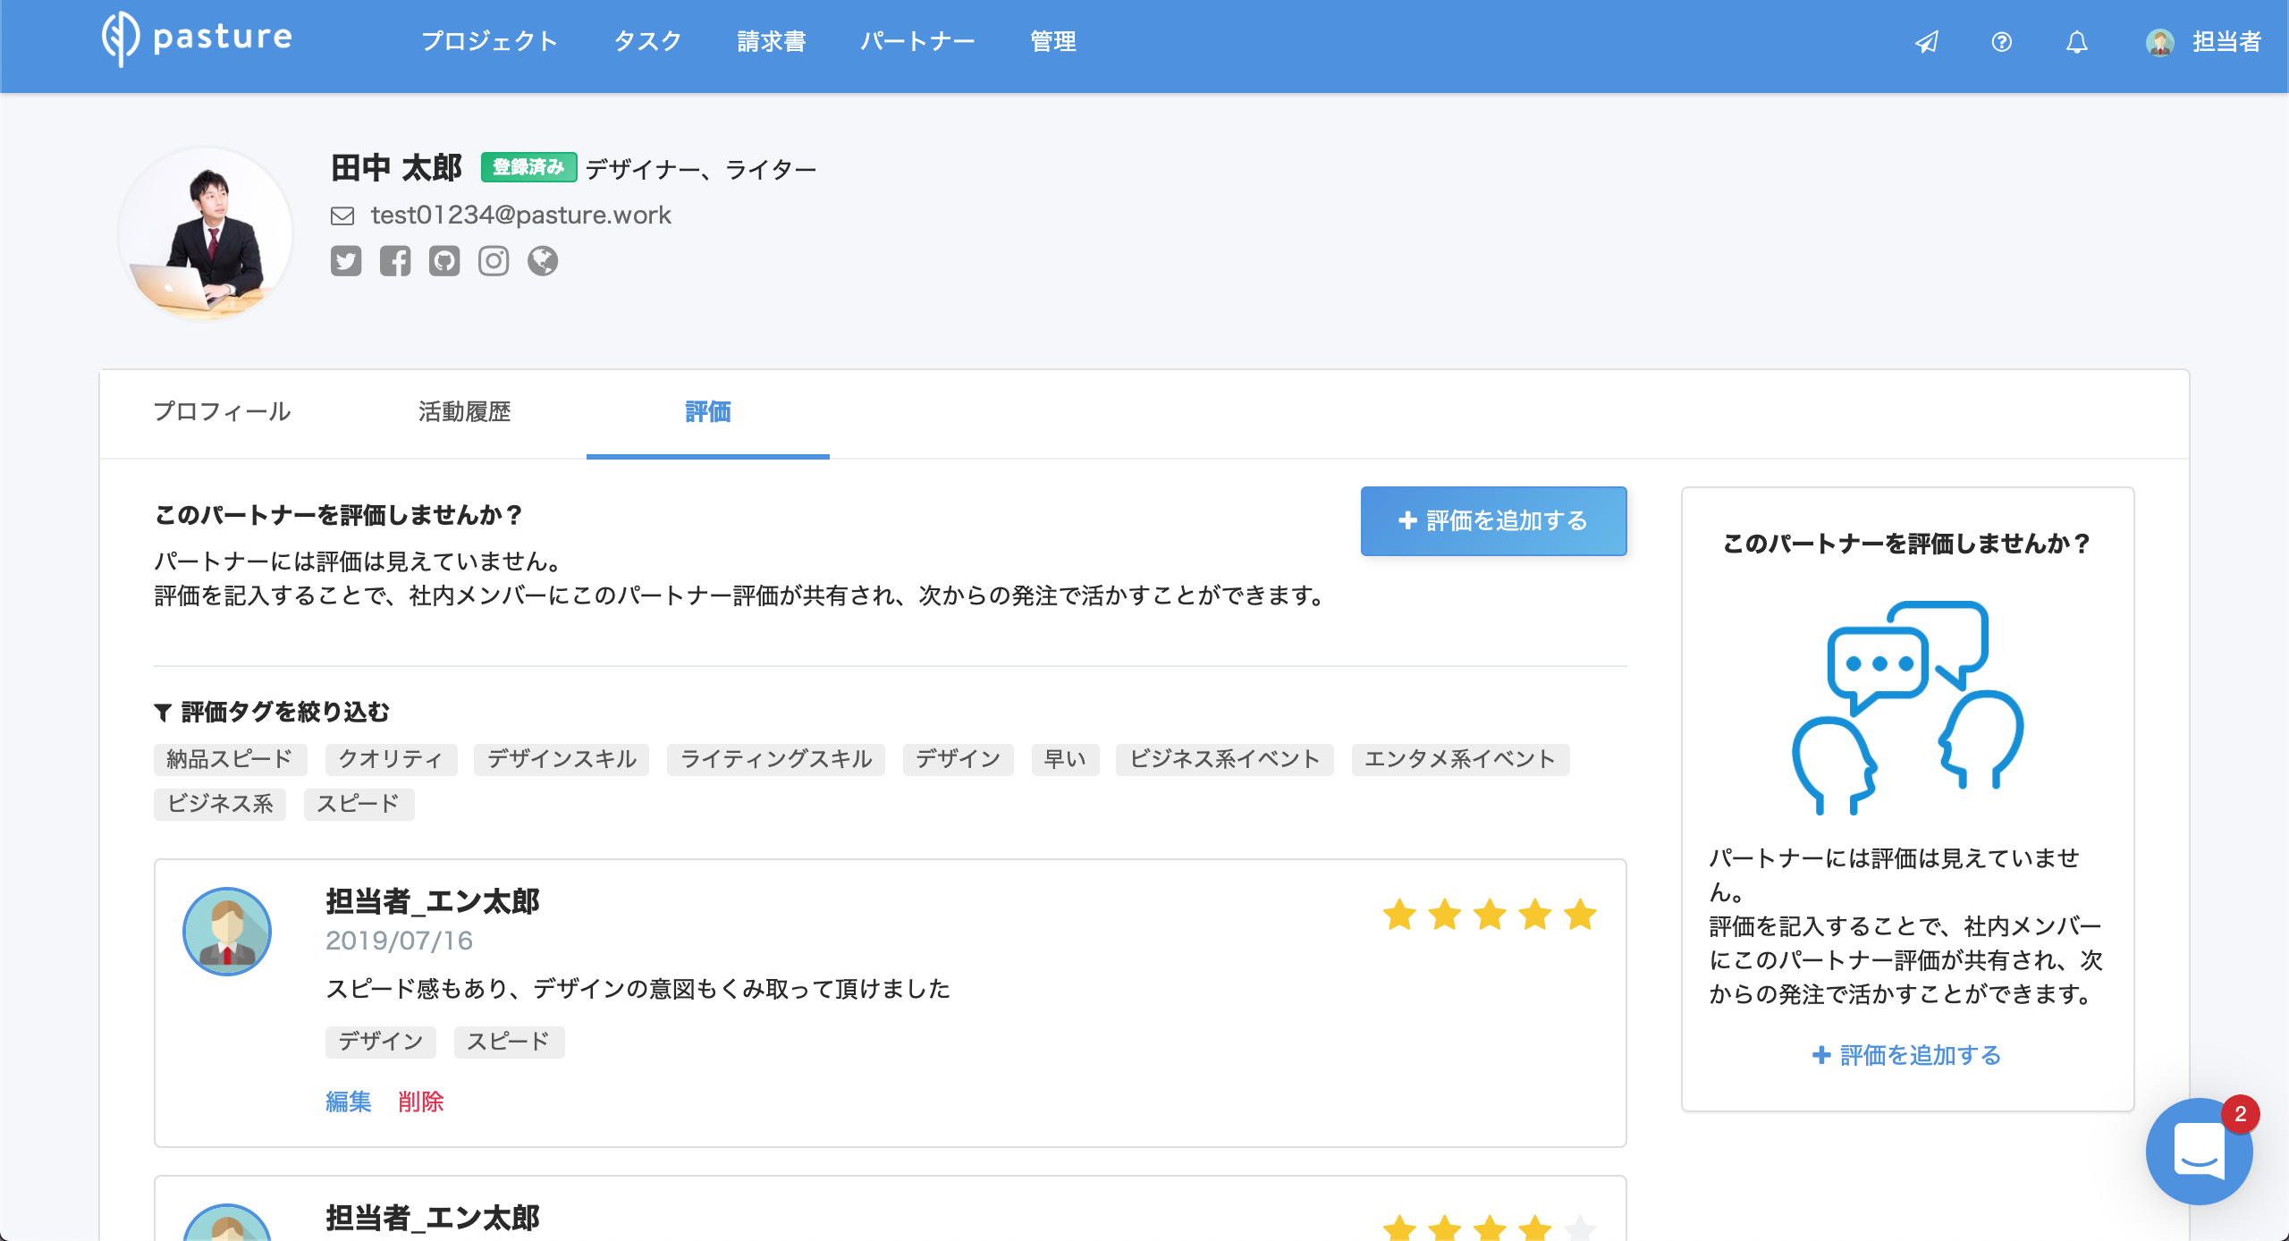Toggle the ビジネス系イベント tag filter
This screenshot has width=2289, height=1241.
point(1224,759)
